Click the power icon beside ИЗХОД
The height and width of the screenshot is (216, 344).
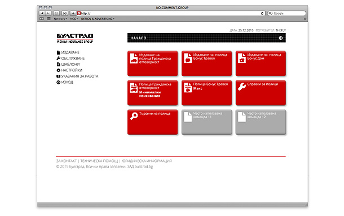58,82
